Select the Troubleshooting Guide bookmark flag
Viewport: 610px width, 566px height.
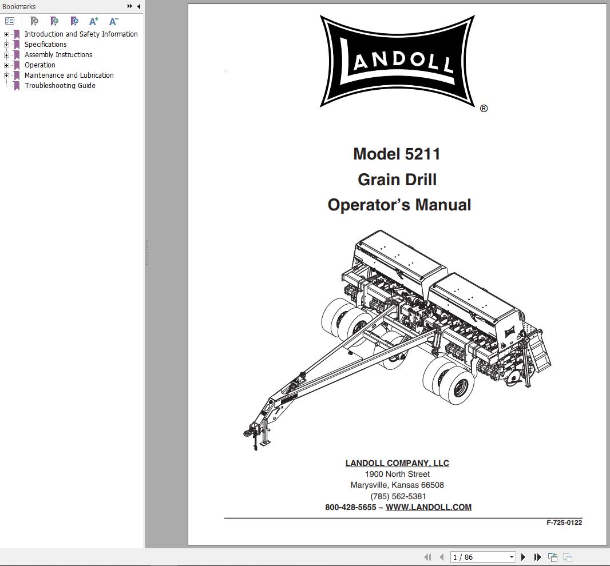[x=15, y=85]
